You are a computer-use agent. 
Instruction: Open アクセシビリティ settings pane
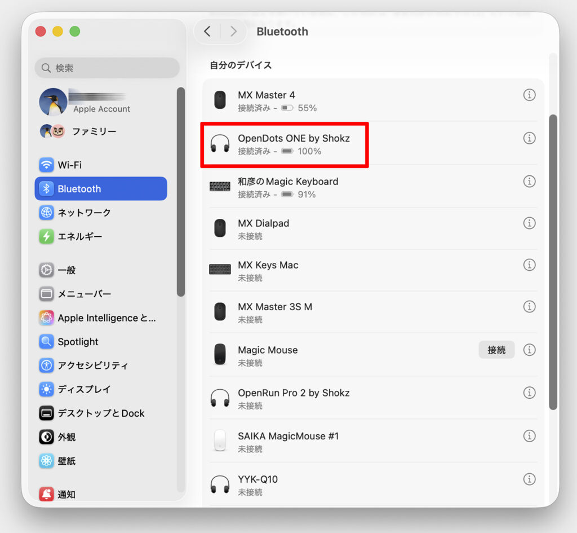[x=92, y=365]
